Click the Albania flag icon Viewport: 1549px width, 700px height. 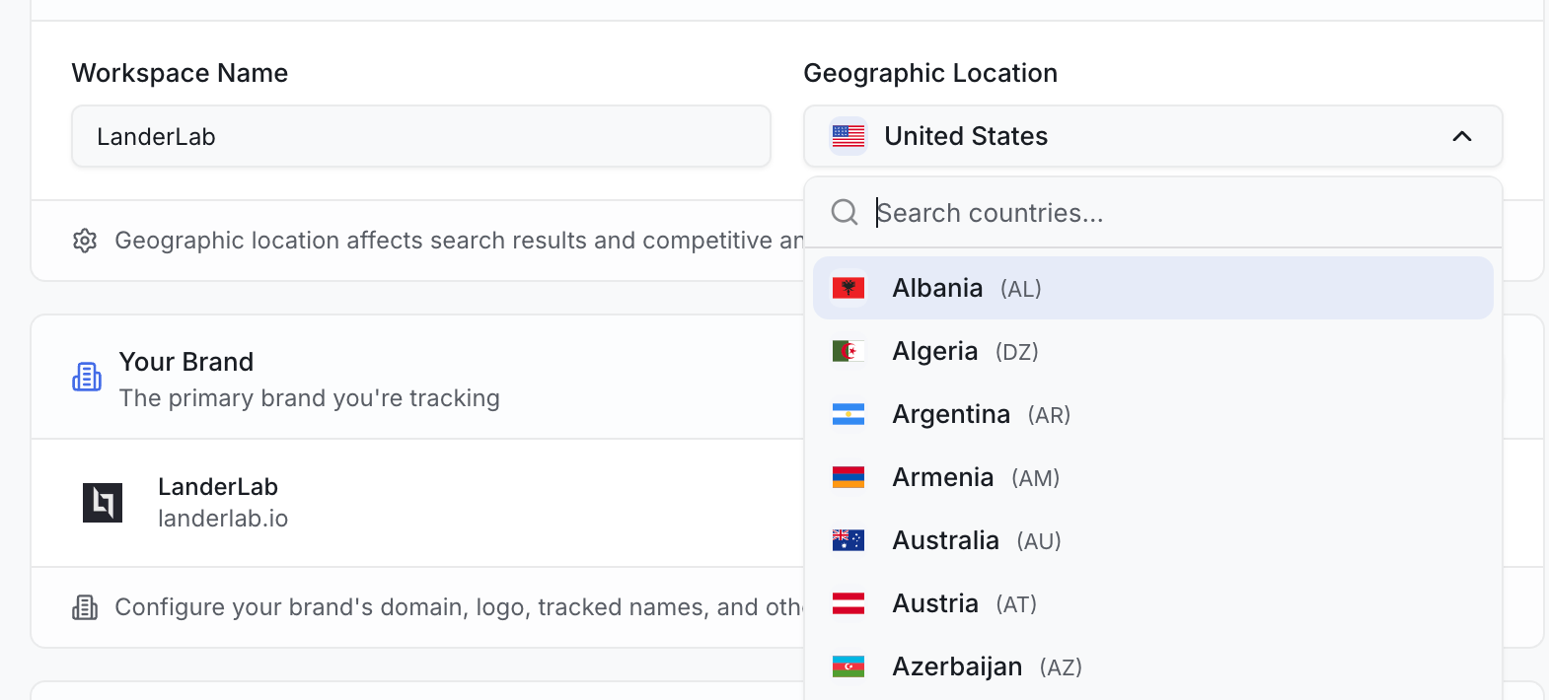coord(848,288)
